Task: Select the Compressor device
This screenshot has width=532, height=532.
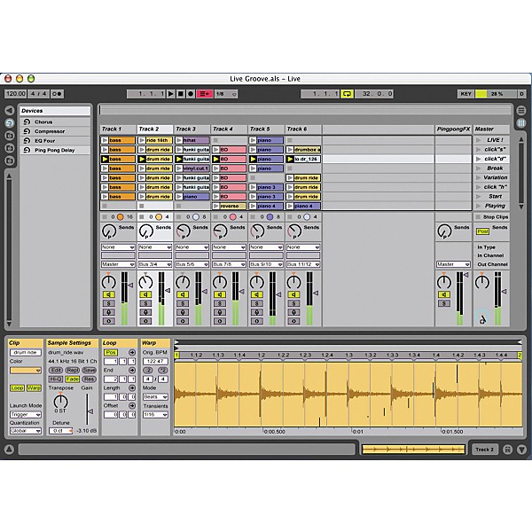Action: tap(55, 131)
